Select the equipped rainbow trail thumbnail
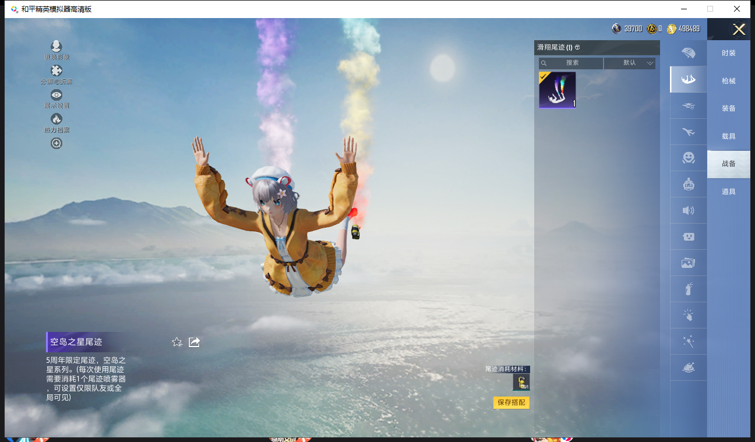755x442 pixels. point(558,90)
